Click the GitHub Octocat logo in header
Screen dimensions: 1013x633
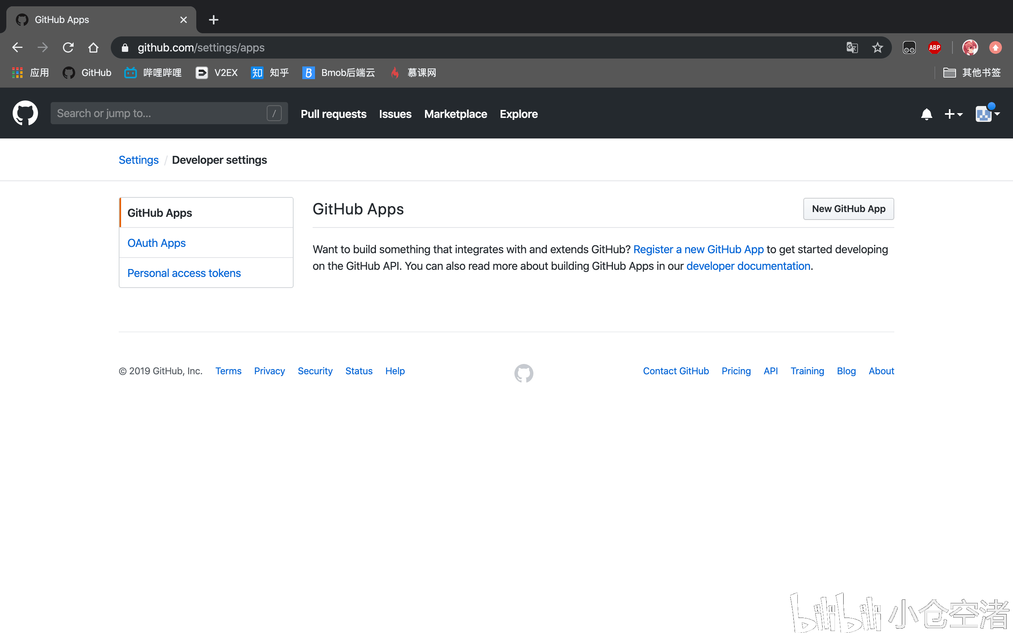25,113
